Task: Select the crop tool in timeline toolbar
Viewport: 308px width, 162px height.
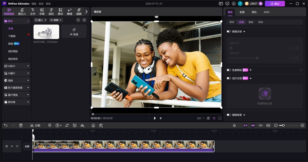Action: tap(67, 125)
